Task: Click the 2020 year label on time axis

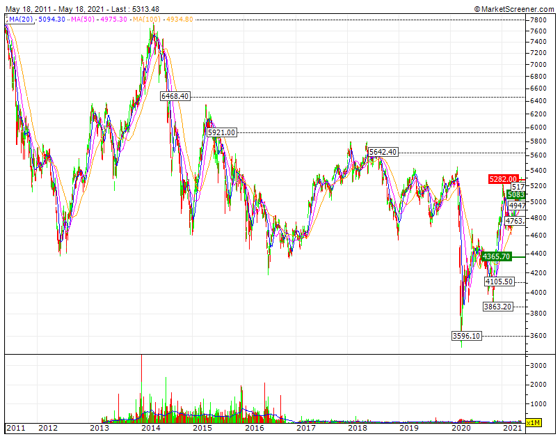Action: coord(461,428)
